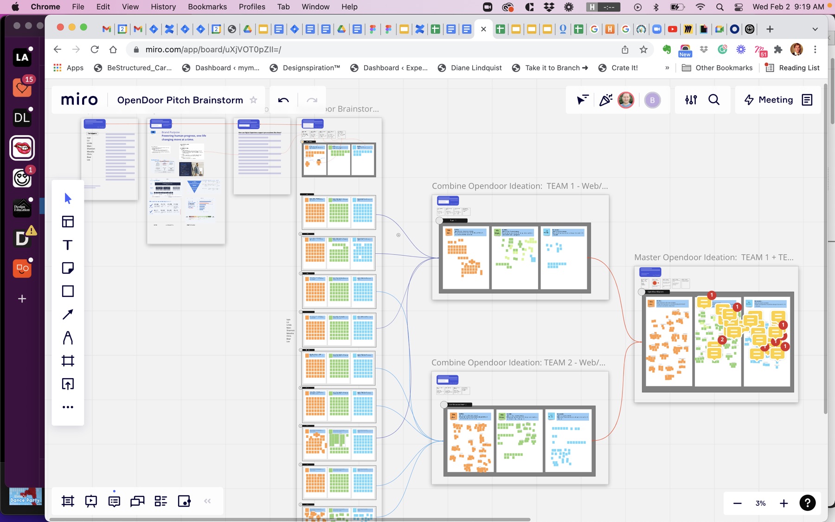Search the board with magnifier icon
The image size is (835, 522).
714,100
